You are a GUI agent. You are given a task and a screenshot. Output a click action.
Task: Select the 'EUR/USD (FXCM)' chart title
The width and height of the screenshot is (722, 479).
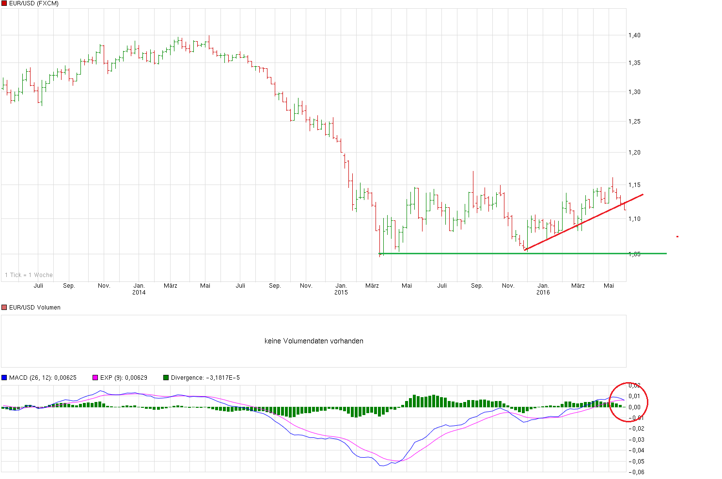pyautogui.click(x=34, y=3)
